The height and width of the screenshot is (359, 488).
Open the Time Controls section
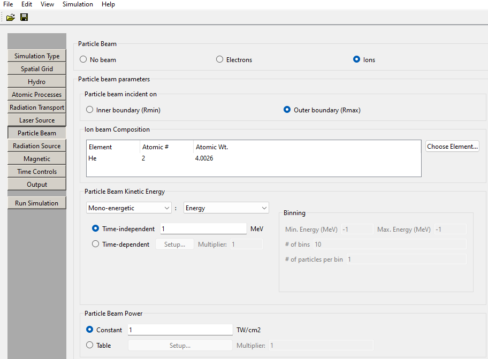[x=37, y=172]
